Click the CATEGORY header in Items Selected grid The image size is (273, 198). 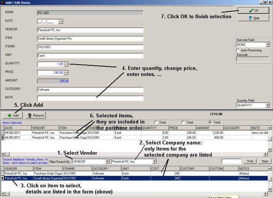(x=237, y=128)
